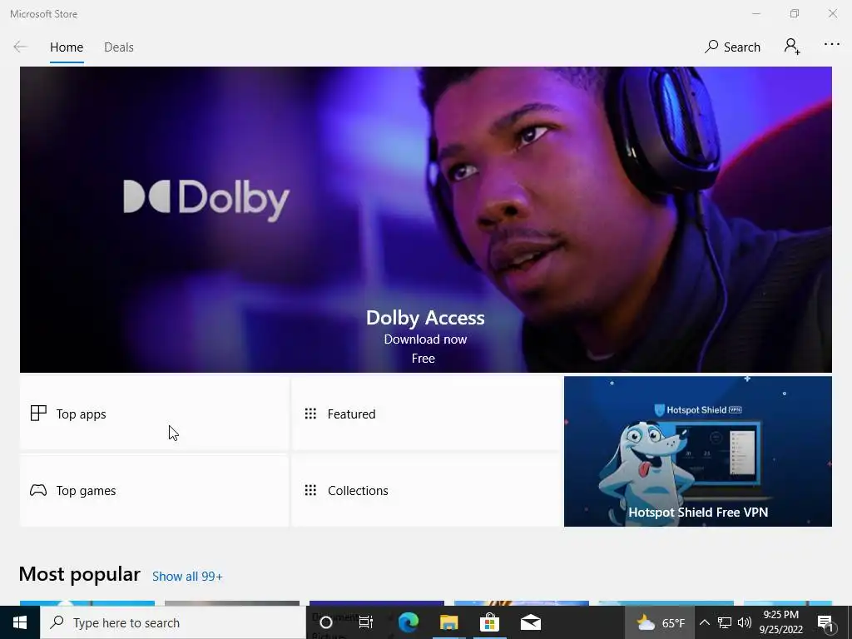Open the Windows Start menu
Image resolution: width=852 pixels, height=639 pixels.
[x=20, y=622]
